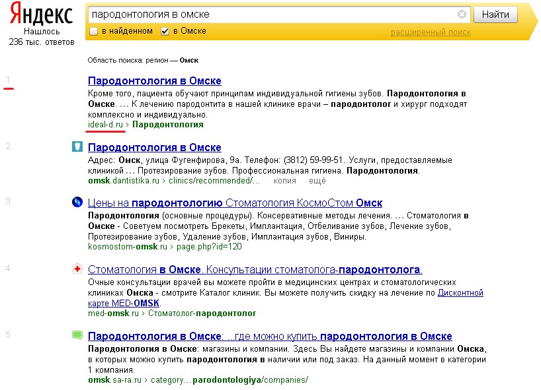Click the "в найденном" label text
This screenshot has height=390, width=541.
tap(128, 31)
